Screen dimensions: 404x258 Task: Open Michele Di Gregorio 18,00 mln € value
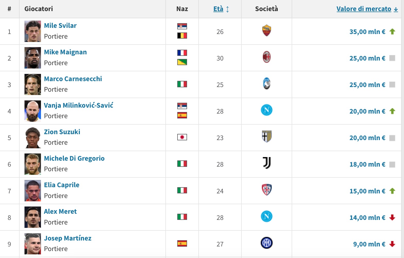coord(367,164)
